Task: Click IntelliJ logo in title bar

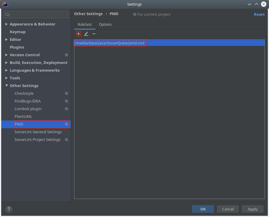Action: point(5,4)
